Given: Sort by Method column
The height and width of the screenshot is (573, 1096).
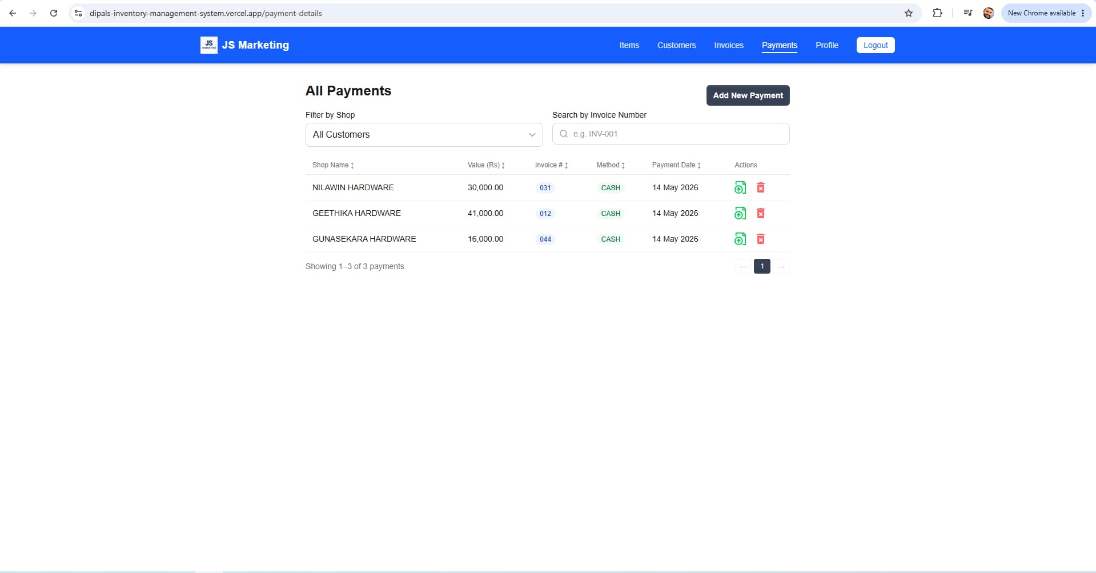Looking at the screenshot, I should click(x=611, y=165).
